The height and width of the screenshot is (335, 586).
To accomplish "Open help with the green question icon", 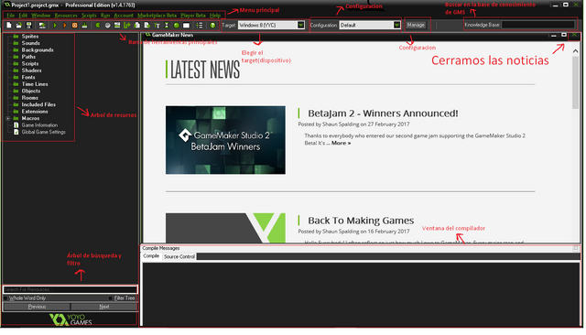I will 212,26.
